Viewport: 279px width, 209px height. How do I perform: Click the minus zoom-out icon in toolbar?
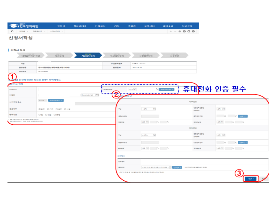(x=175, y=31)
